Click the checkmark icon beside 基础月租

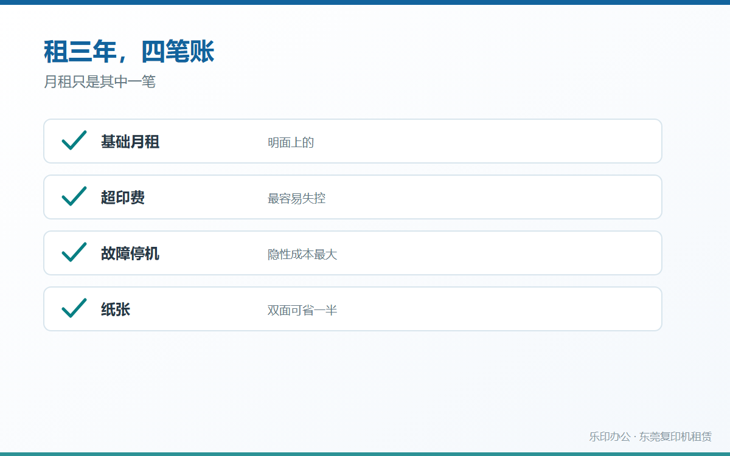74,140
